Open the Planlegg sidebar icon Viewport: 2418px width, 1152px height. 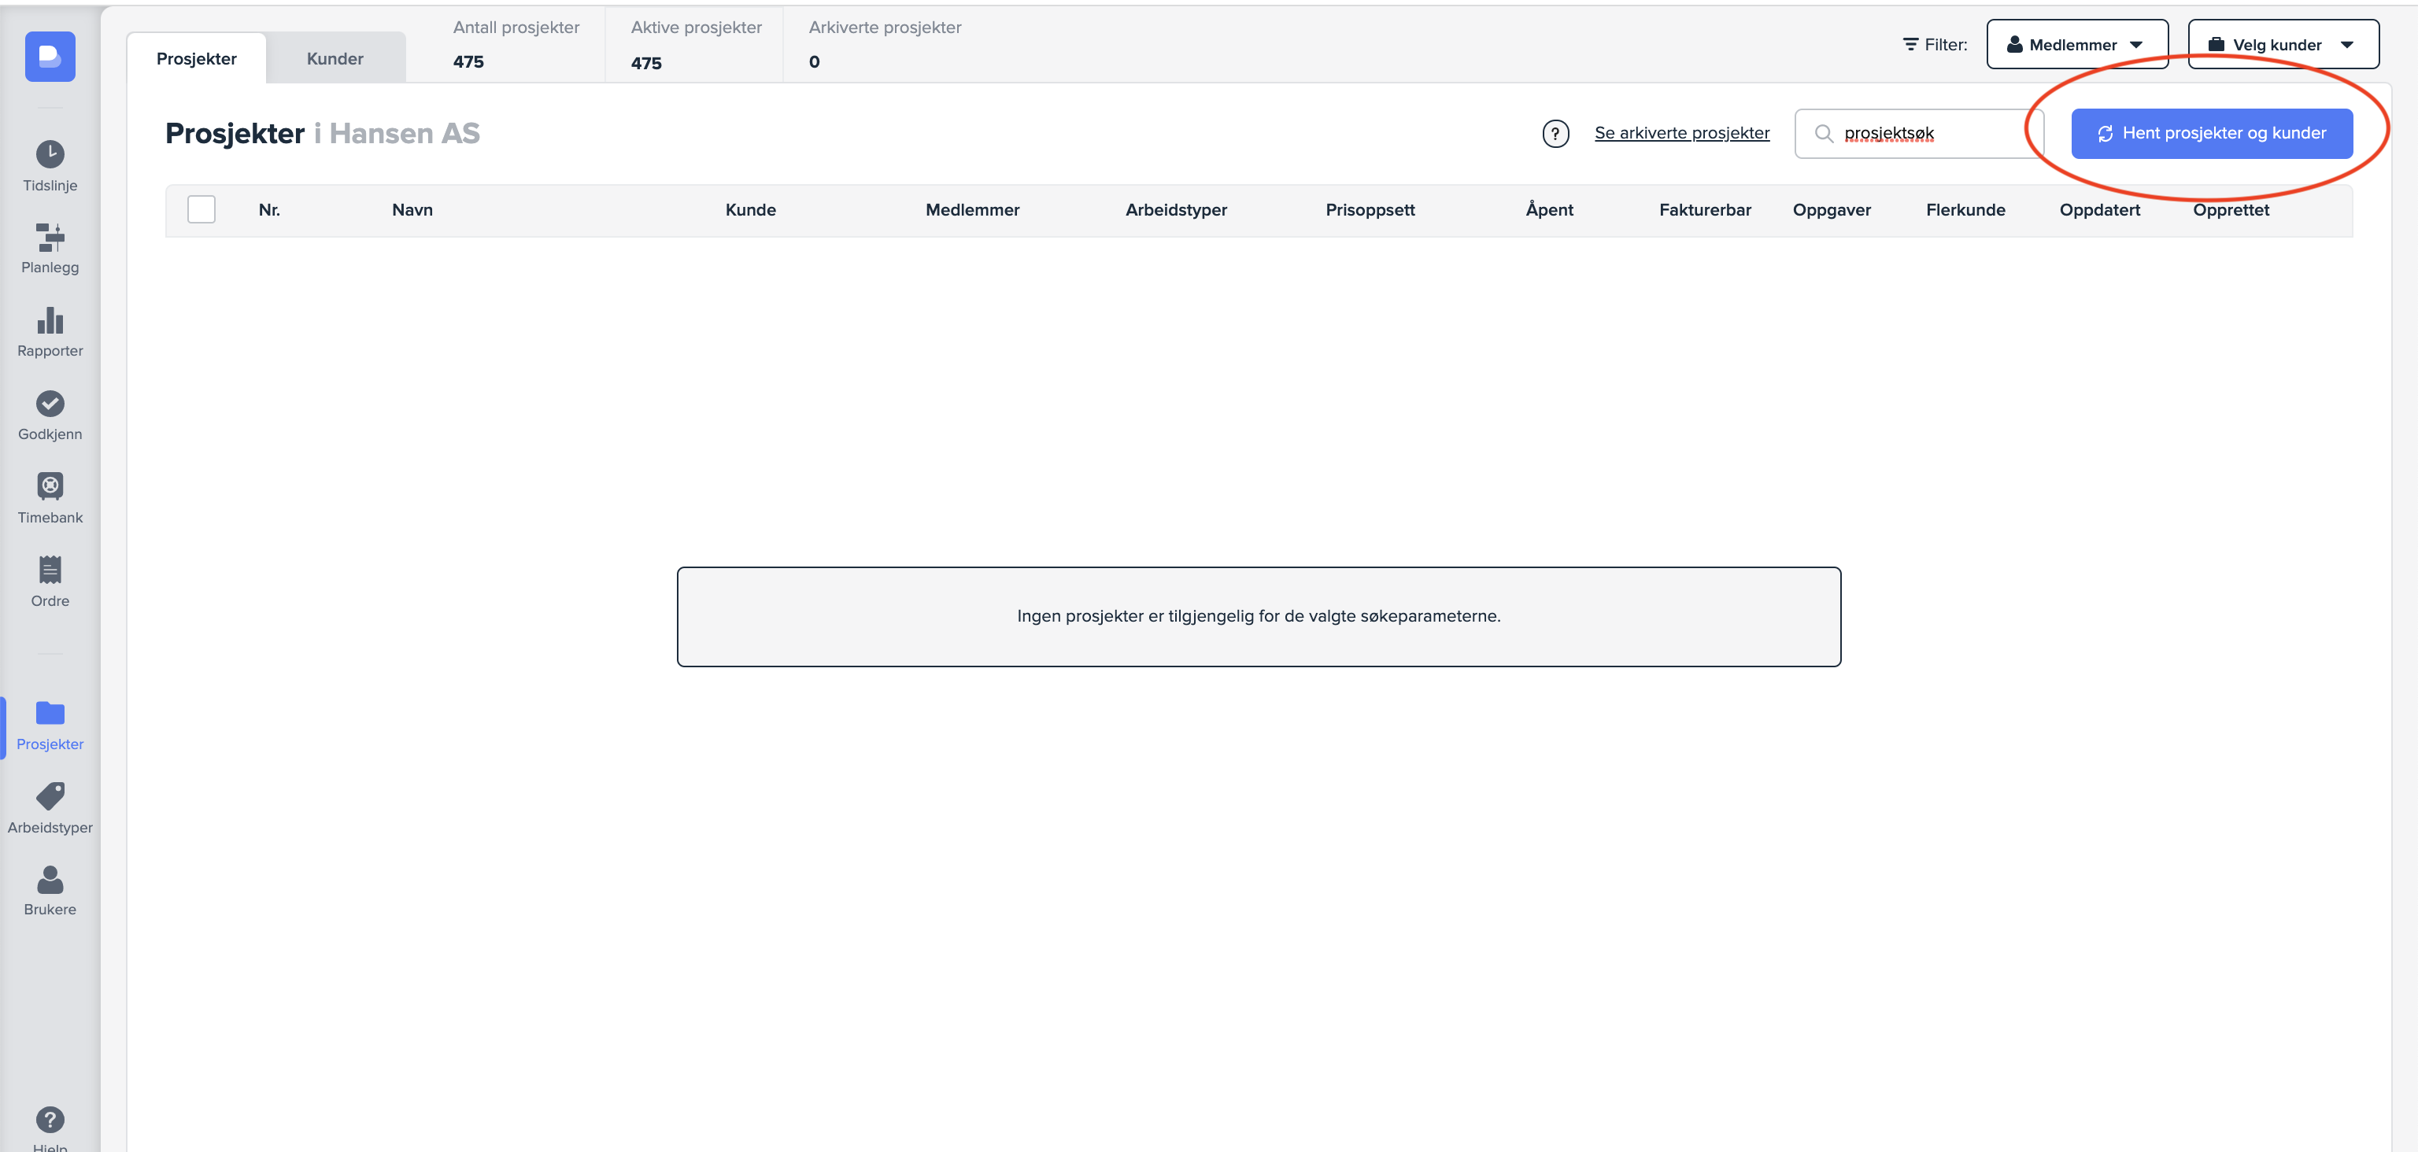point(50,238)
